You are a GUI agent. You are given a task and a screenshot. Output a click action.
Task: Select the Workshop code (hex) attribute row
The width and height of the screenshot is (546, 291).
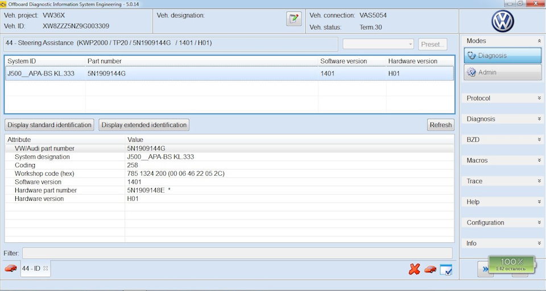tap(229, 174)
